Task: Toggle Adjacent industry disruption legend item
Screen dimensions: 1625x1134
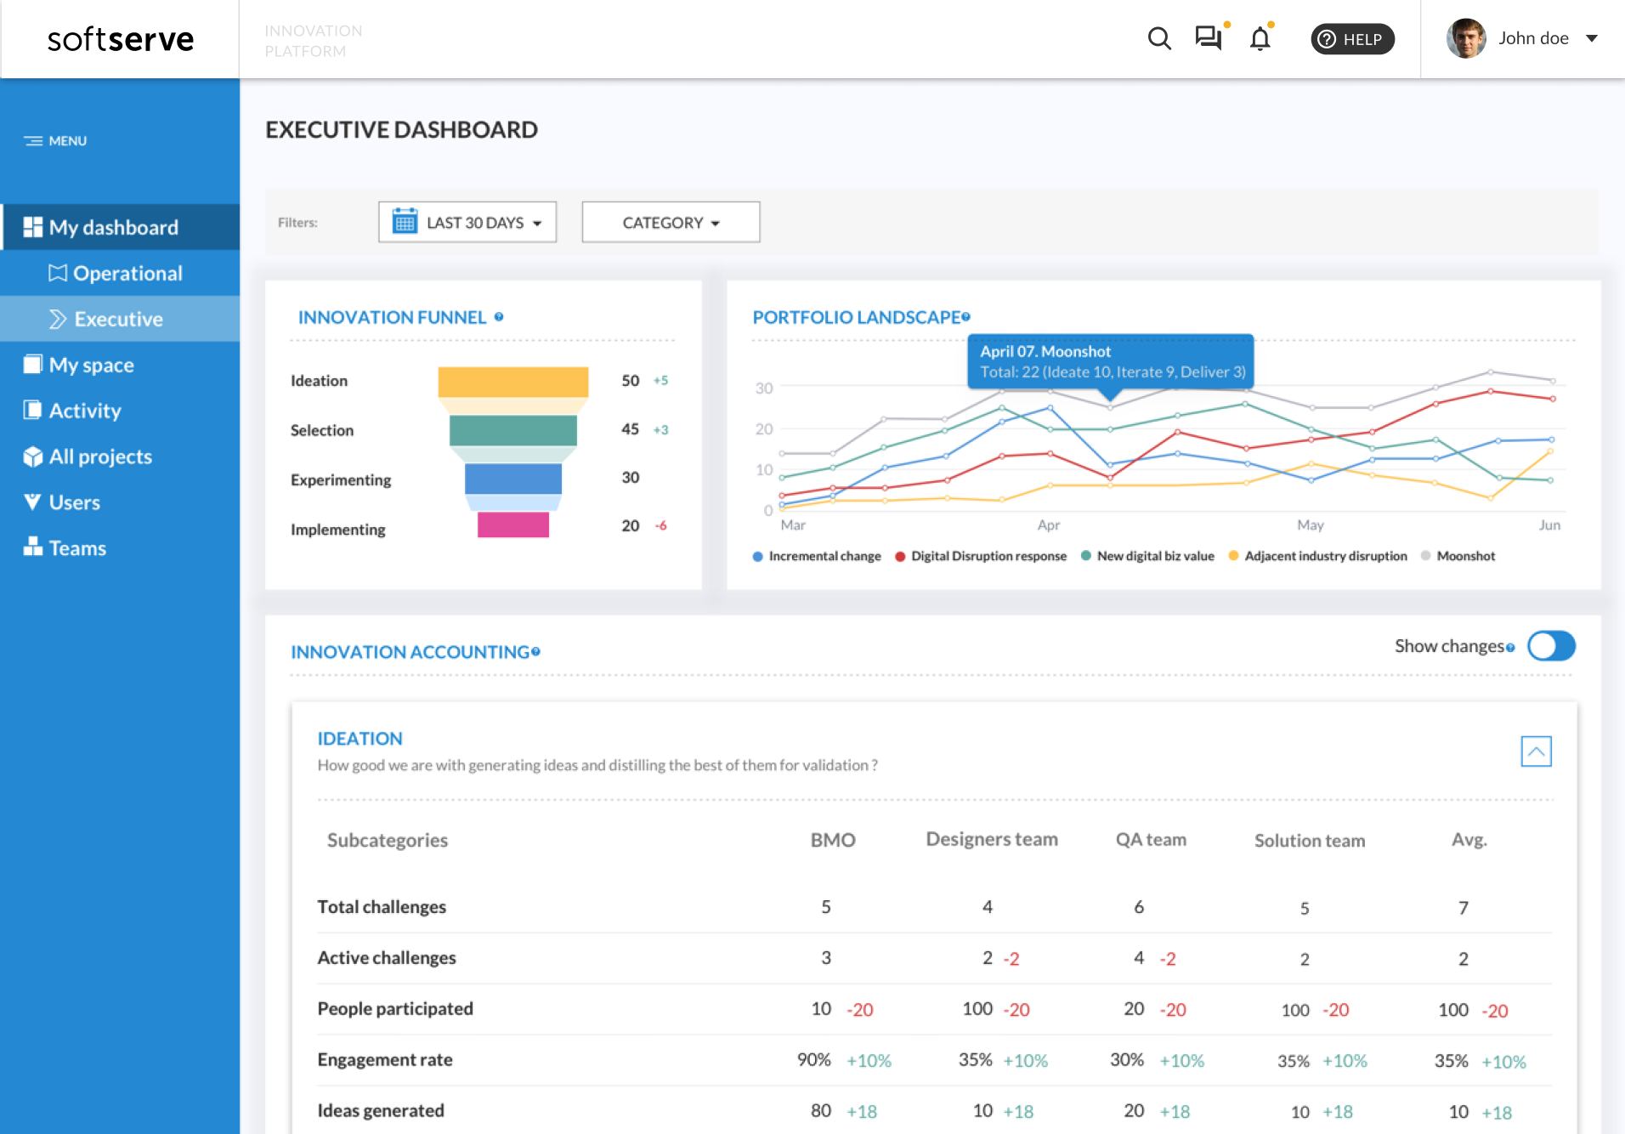Action: (1318, 556)
